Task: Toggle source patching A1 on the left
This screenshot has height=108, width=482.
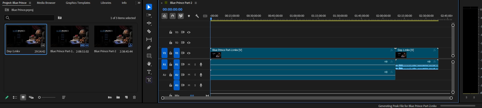Action: coord(164,64)
